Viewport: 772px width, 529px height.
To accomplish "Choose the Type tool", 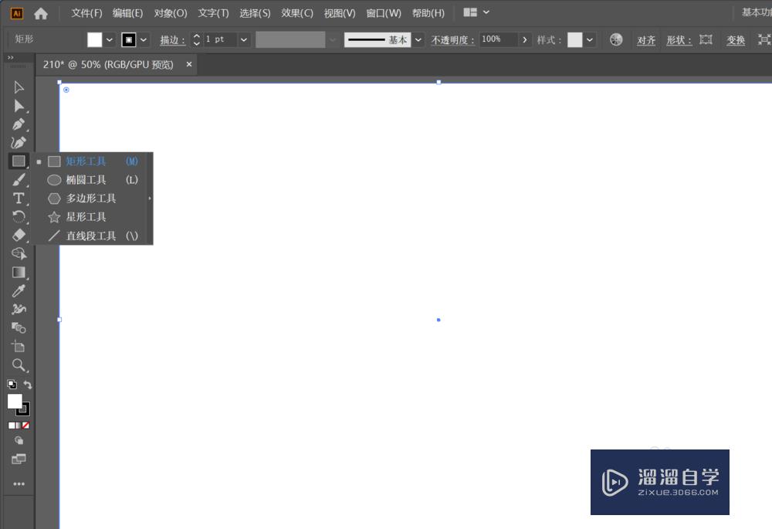I will 19,198.
